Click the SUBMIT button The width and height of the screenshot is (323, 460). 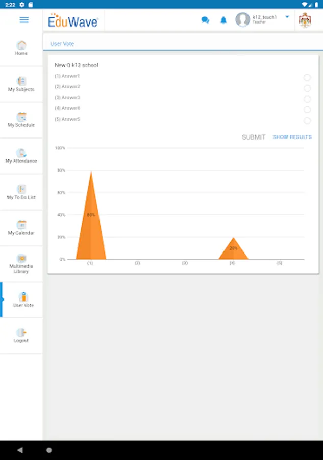point(254,137)
